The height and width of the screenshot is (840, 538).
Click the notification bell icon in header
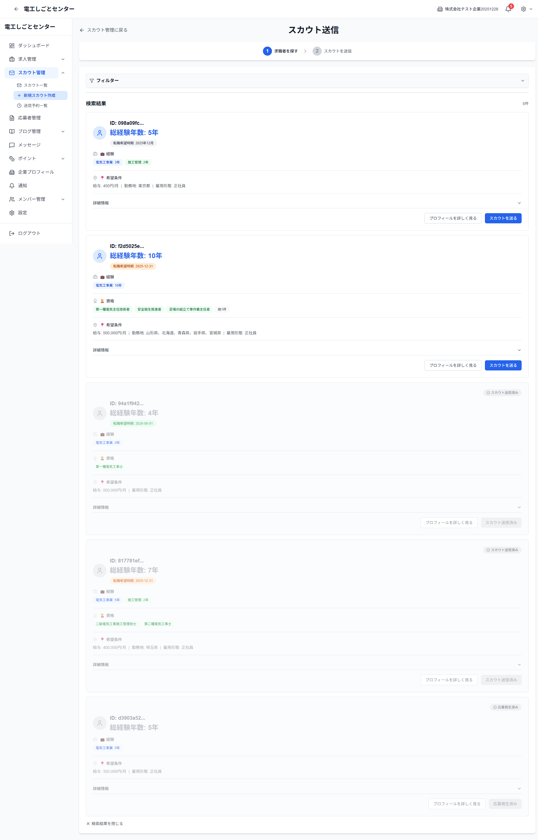(508, 9)
